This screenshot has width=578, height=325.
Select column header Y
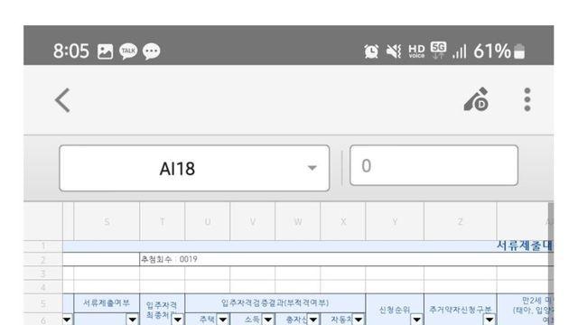395,221
